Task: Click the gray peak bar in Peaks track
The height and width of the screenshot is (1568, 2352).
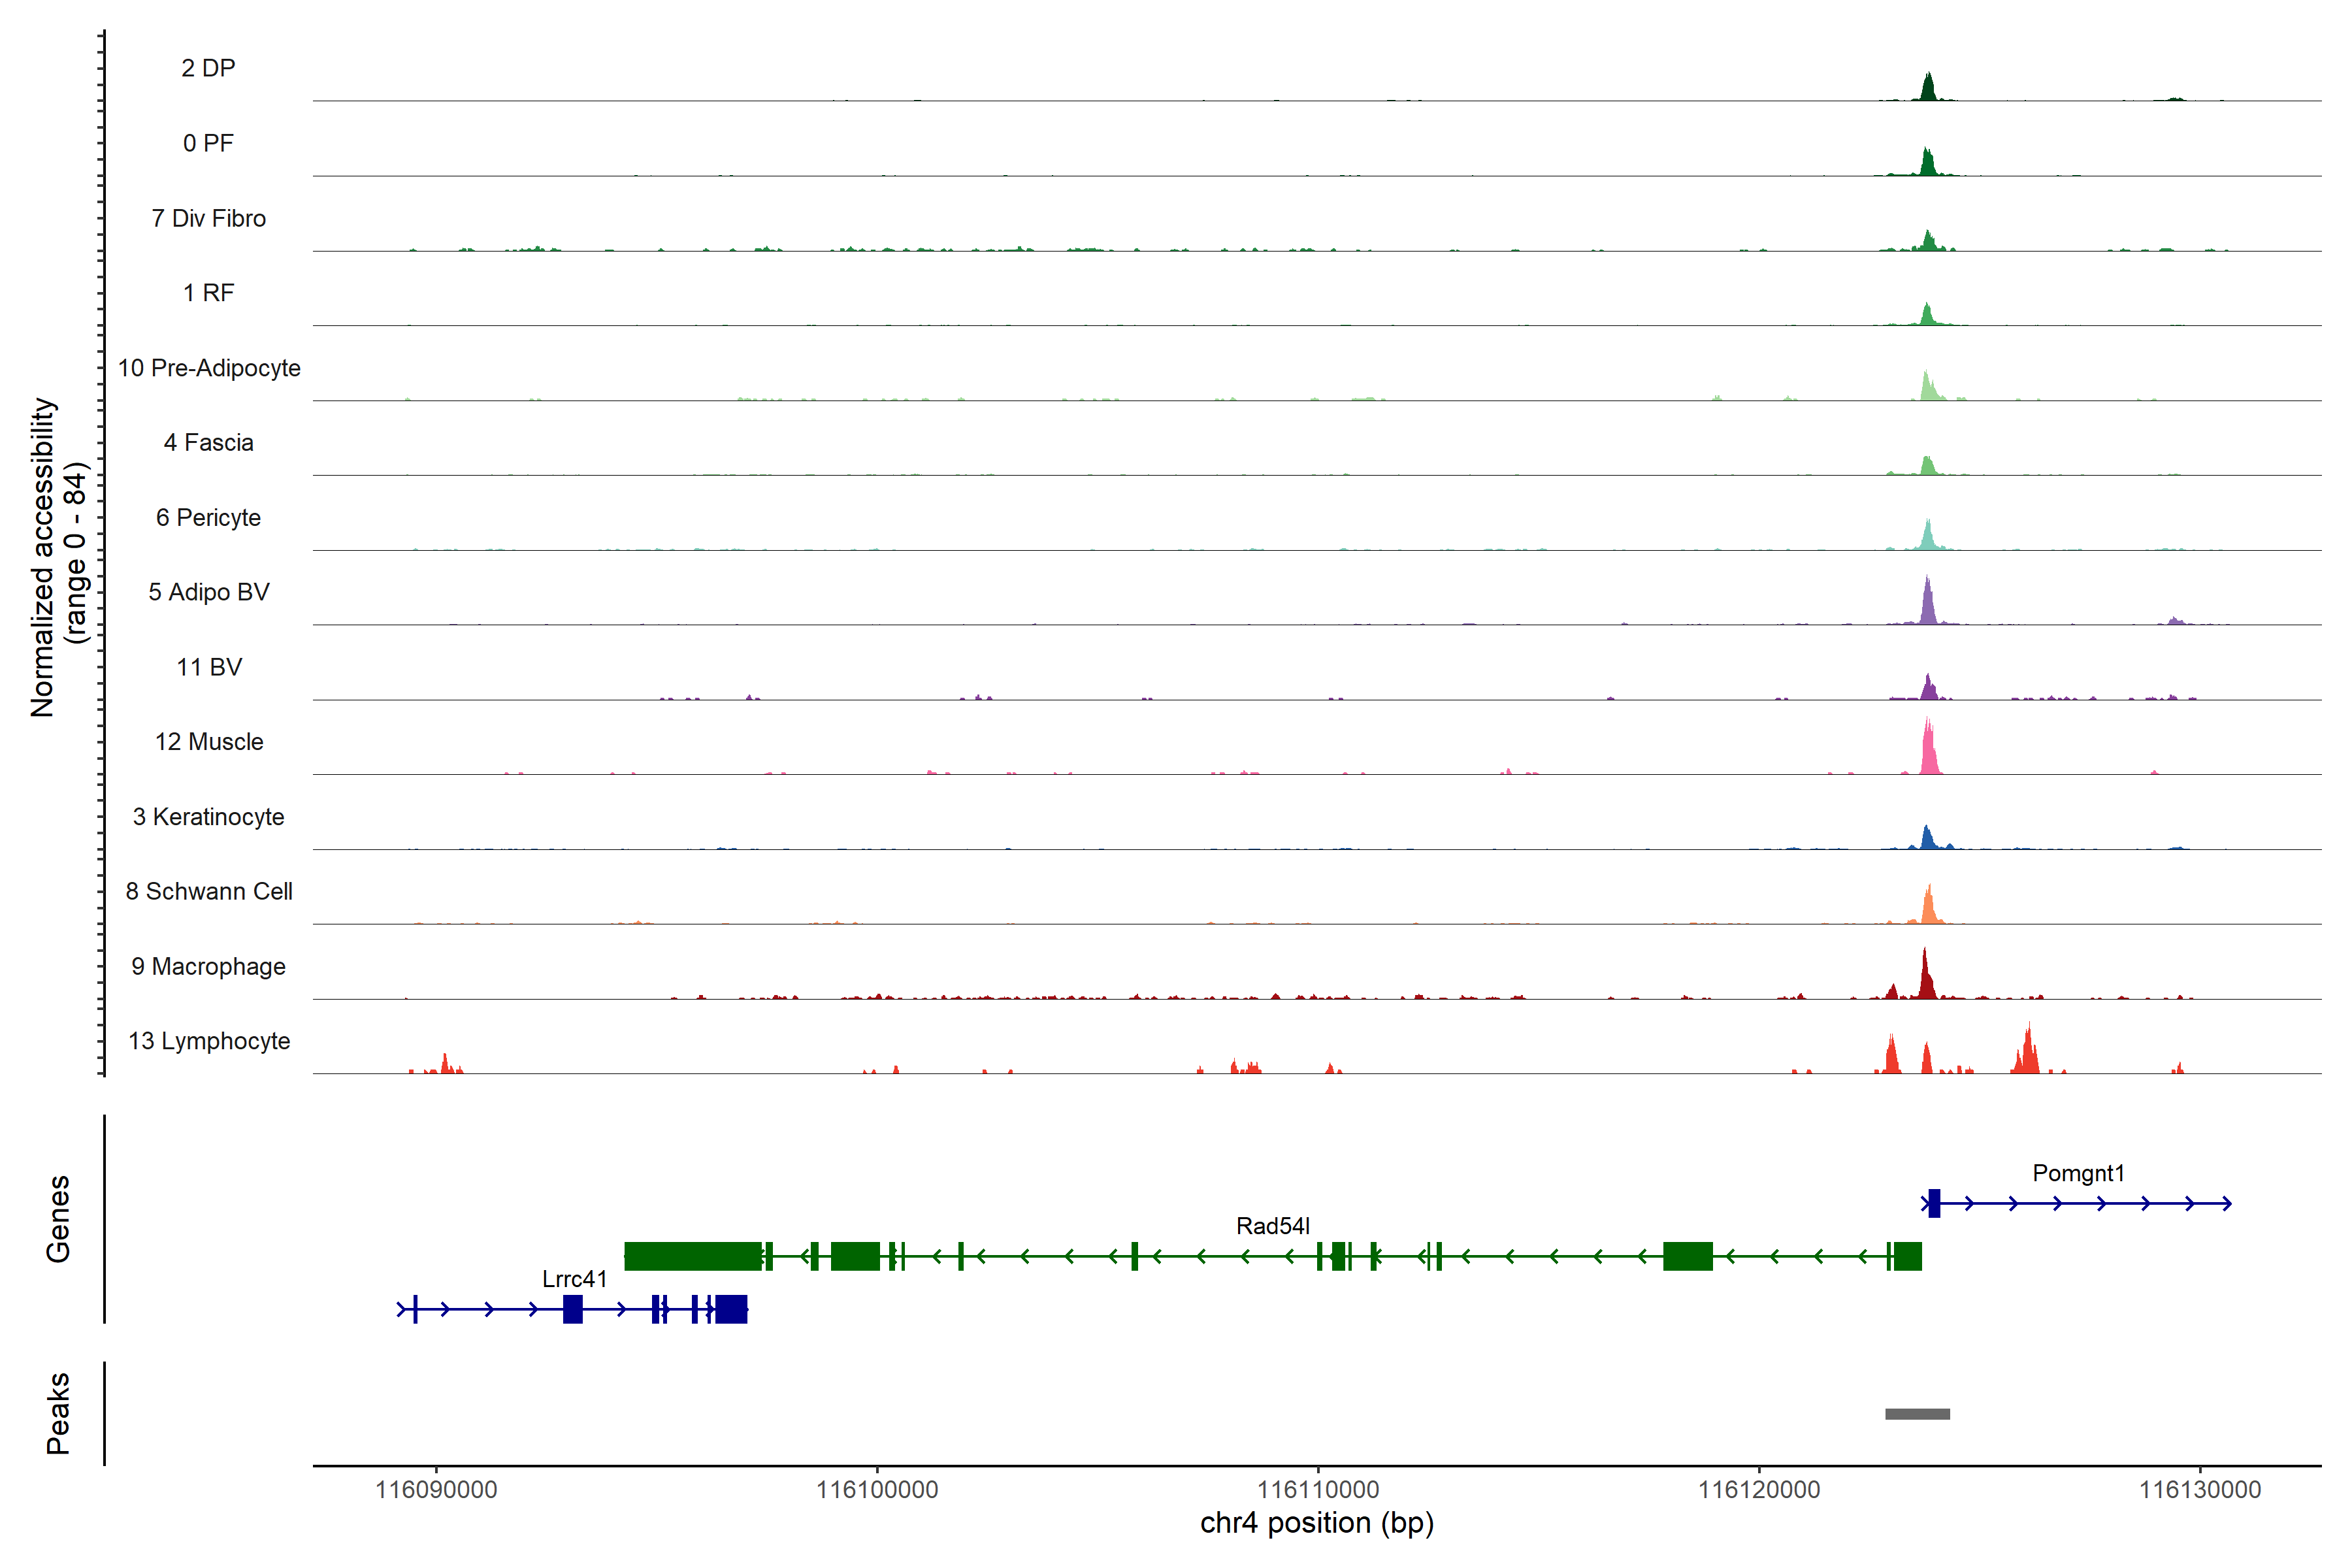Action: 1917,1414
